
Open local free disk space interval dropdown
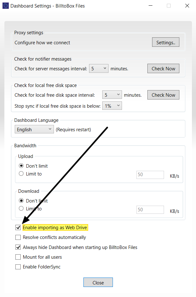point(112,95)
